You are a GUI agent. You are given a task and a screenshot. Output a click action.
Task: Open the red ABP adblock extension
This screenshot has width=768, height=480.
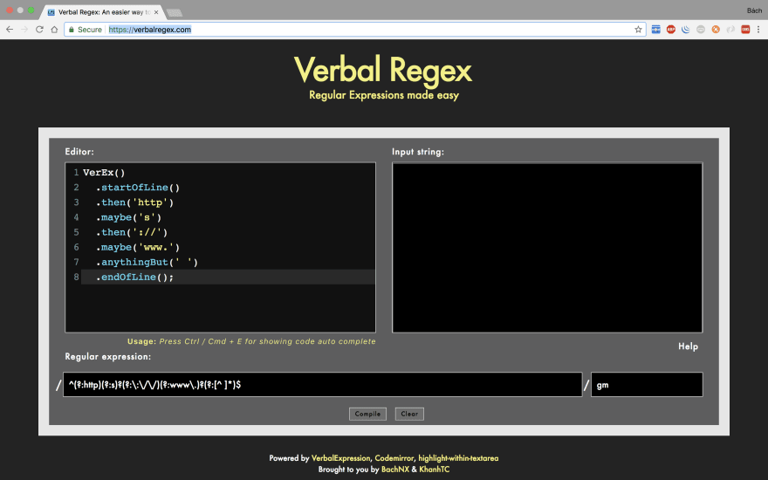[671, 30]
